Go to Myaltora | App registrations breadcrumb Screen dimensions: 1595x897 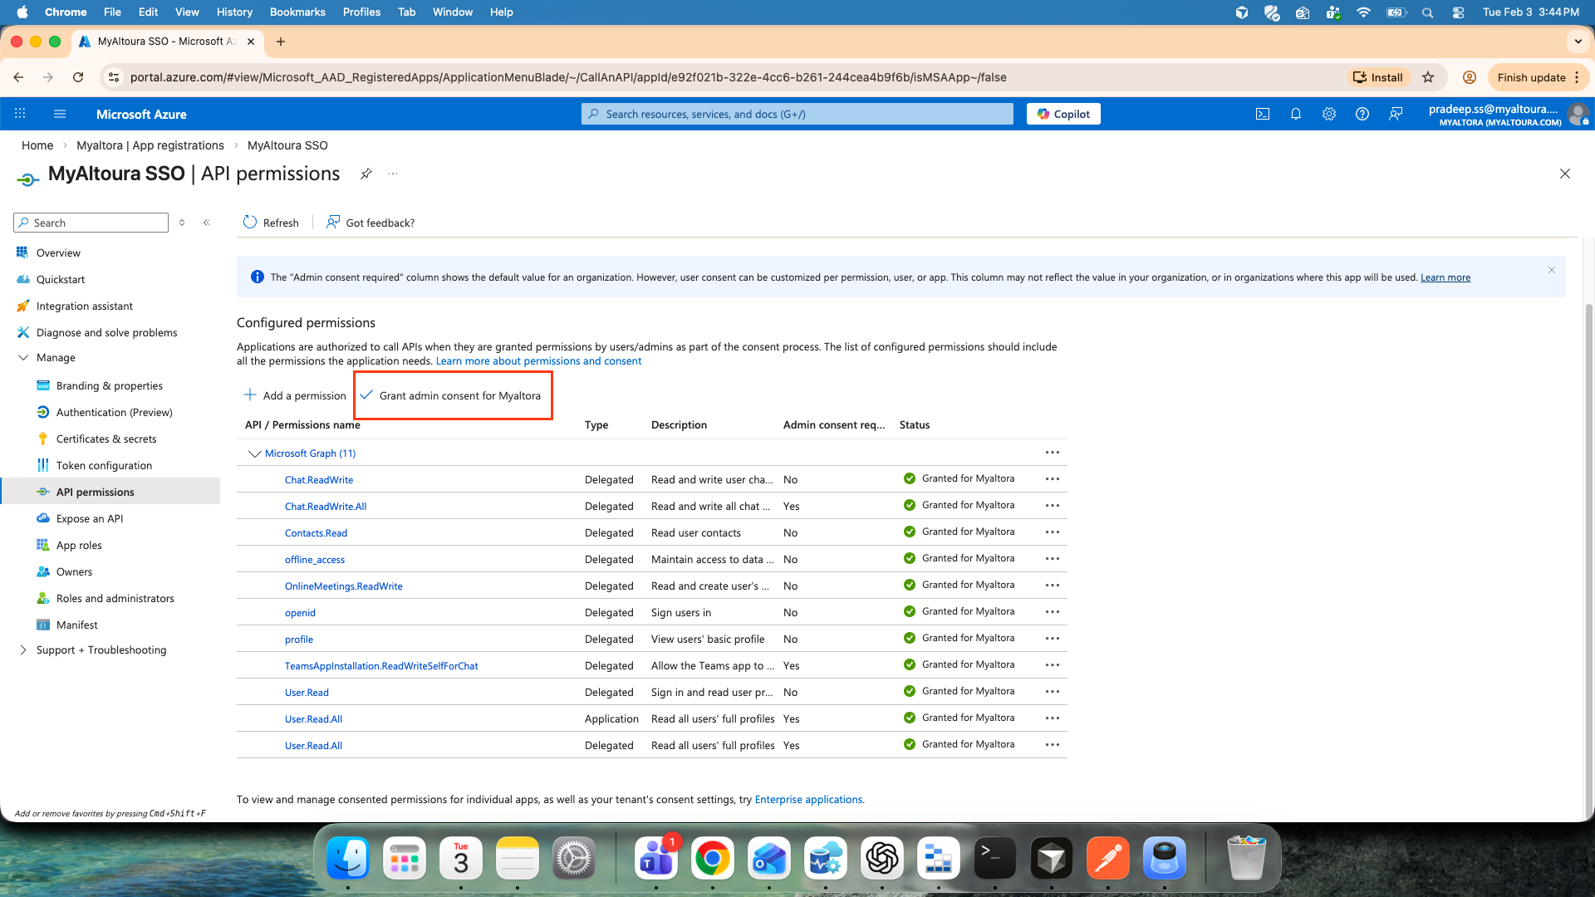(150, 145)
